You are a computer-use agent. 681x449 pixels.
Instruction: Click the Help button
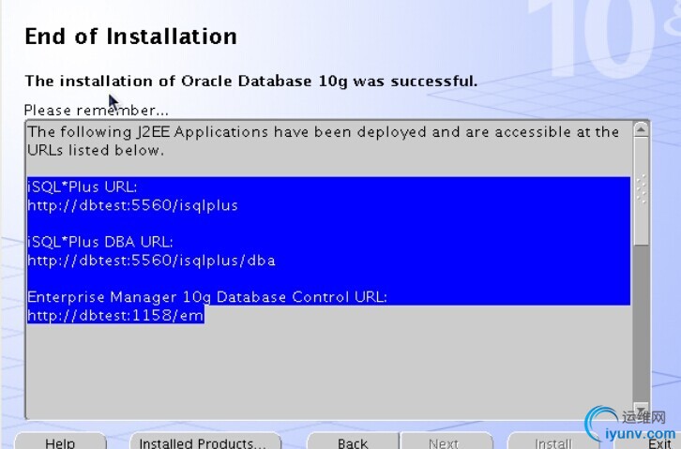click(x=60, y=442)
